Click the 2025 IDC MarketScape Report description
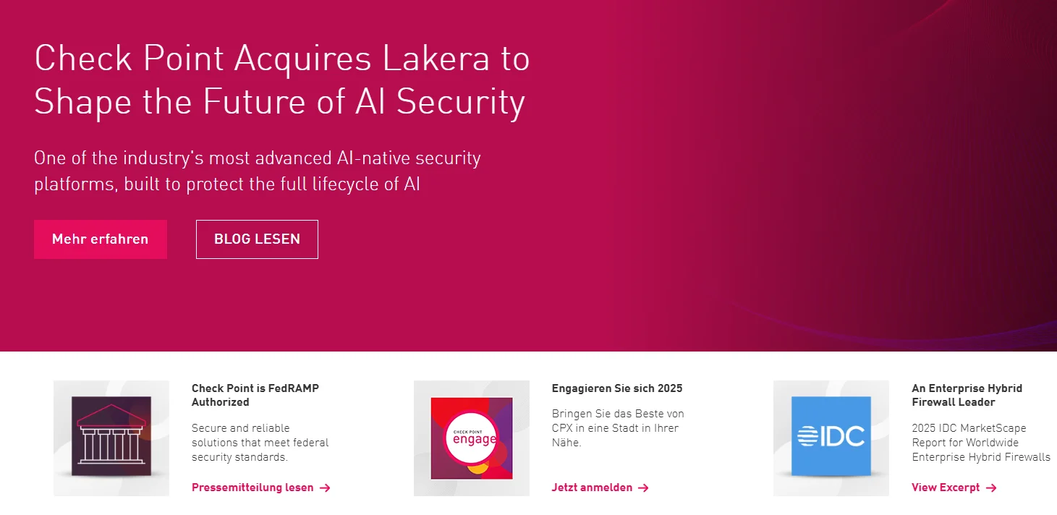 pos(980,443)
